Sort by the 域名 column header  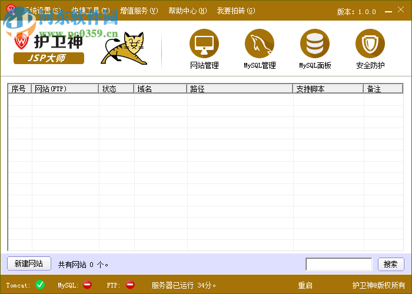(160, 89)
